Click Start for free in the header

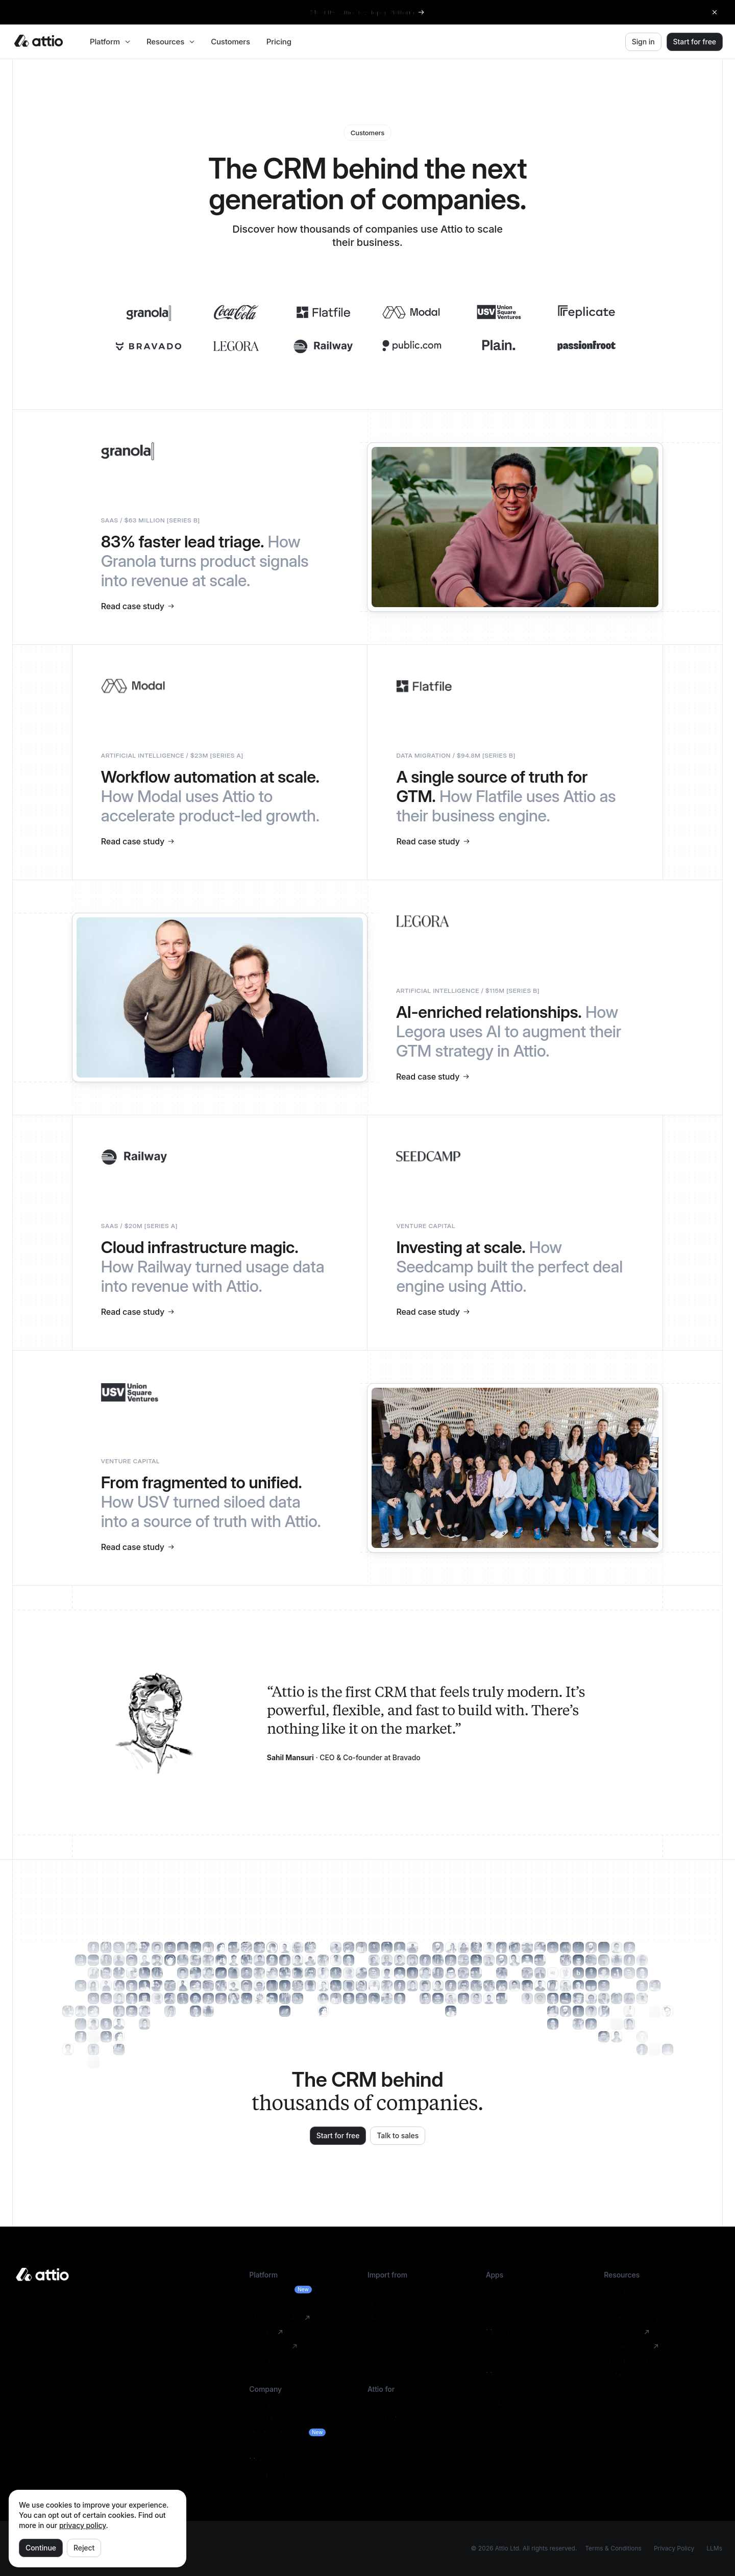[694, 42]
